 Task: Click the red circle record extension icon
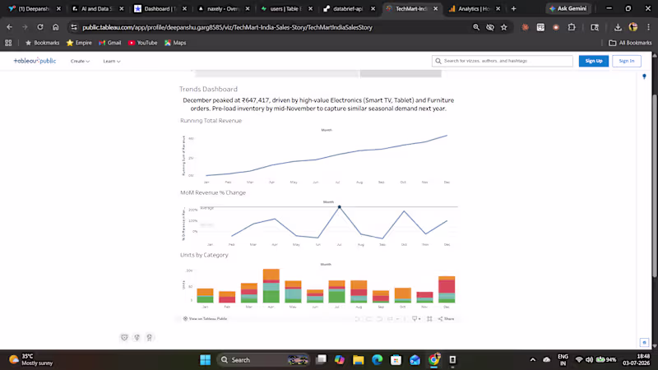point(556,27)
